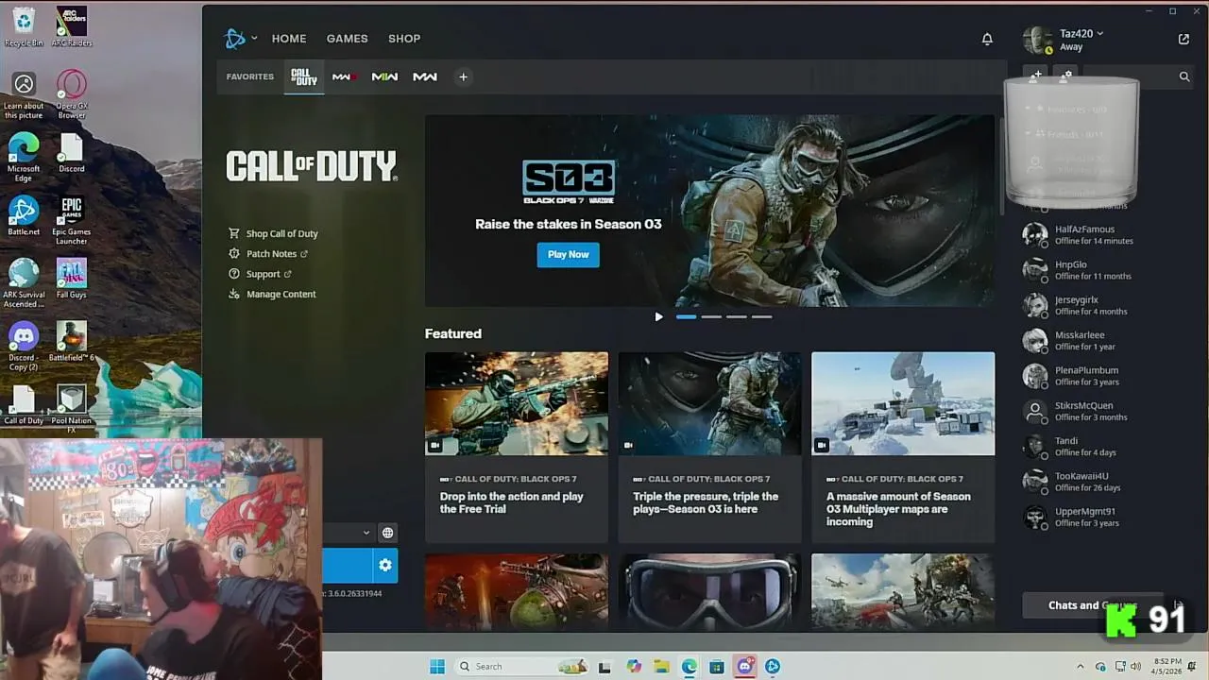Select Microsoft Edge desktop shortcut
This screenshot has height=680, width=1209.
coord(24,157)
